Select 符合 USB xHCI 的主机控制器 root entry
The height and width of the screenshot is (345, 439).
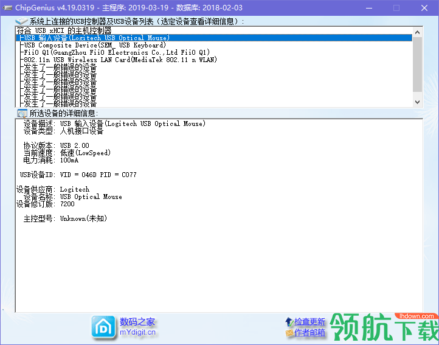click(x=214, y=30)
